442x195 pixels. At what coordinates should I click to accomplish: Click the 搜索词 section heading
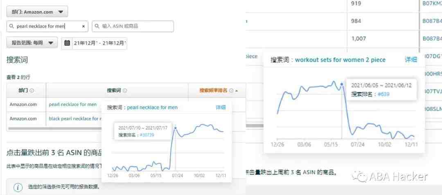(17, 60)
